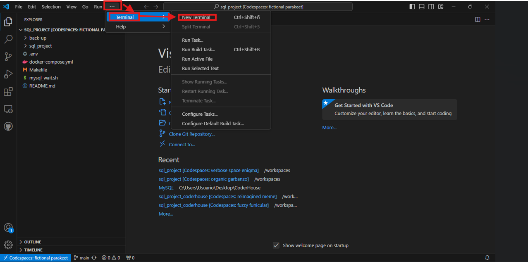This screenshot has width=528, height=262.
Task: Open recent sql_project_coderhouse reimagined meme
Action: pos(218,196)
